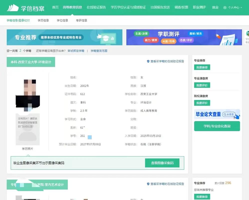Click the 查看图像采集码 button

tap(162, 163)
